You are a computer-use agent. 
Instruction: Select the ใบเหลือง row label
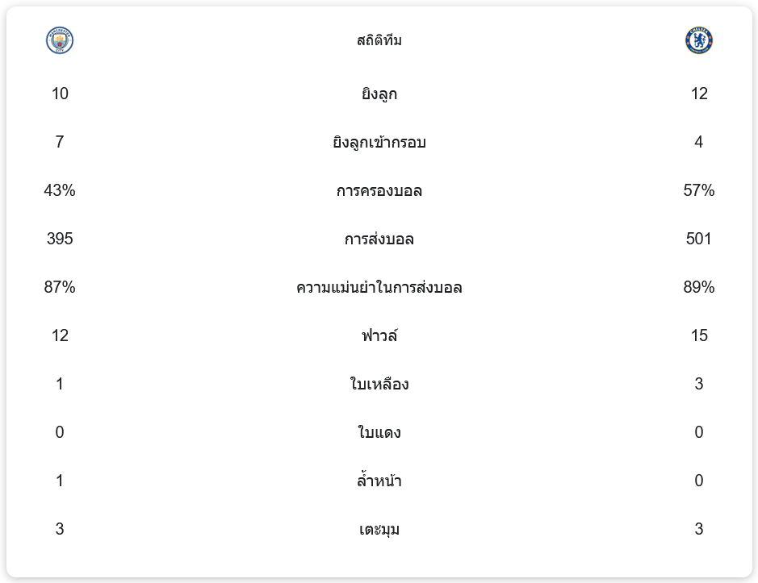379,384
